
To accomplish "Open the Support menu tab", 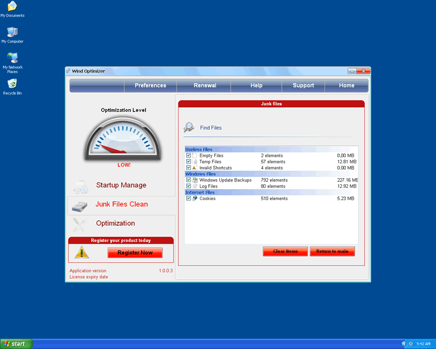I will (x=303, y=86).
